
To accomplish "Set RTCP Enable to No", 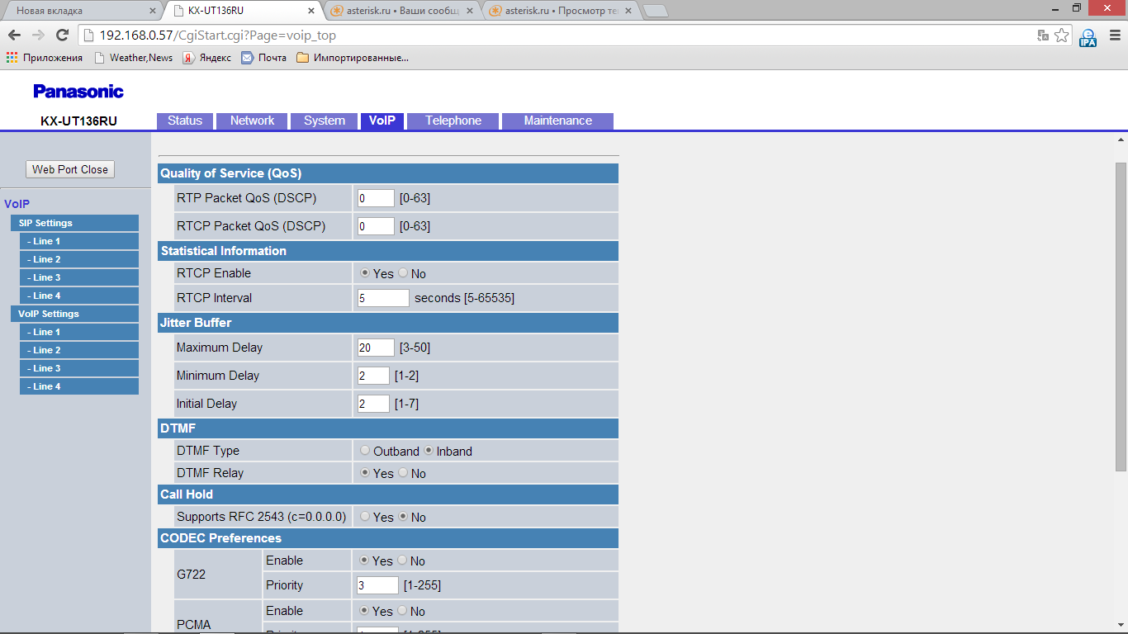I will [x=403, y=273].
